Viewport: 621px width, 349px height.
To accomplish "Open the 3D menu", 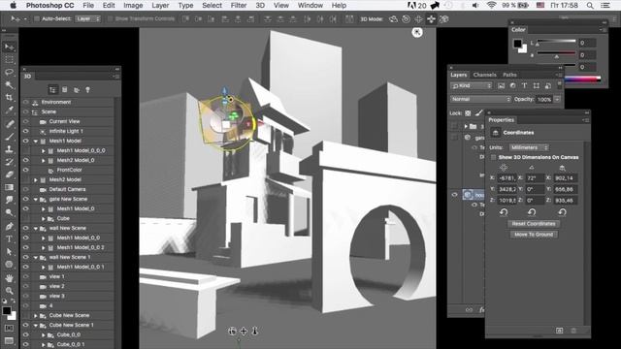I will tap(260, 5).
